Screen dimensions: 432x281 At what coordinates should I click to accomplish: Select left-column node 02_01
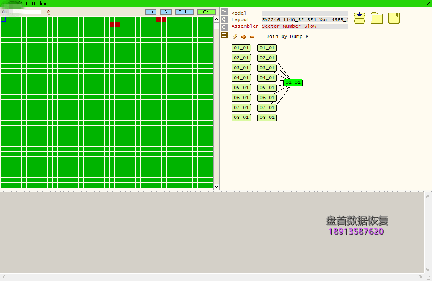pyautogui.click(x=241, y=58)
